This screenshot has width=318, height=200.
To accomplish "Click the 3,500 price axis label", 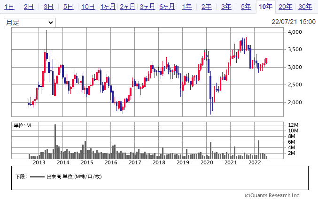I will tap(295, 49).
